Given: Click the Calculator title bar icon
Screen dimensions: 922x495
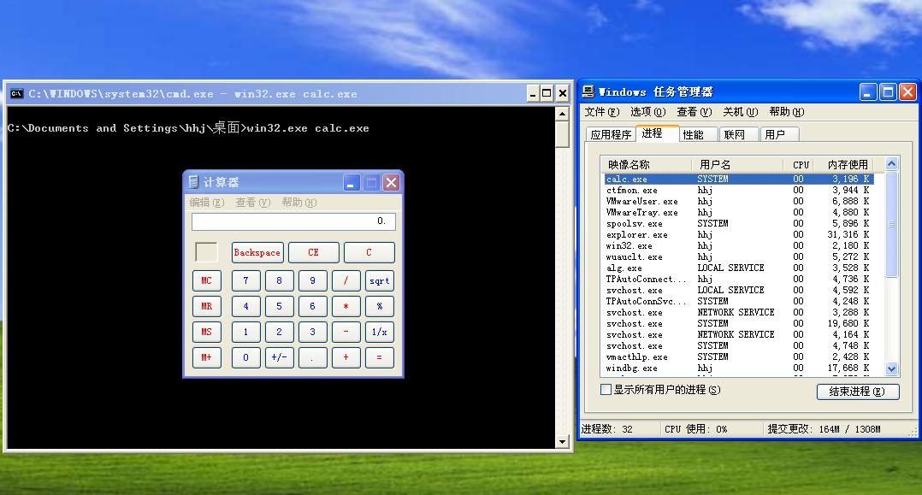Looking at the screenshot, I should pyautogui.click(x=193, y=182).
